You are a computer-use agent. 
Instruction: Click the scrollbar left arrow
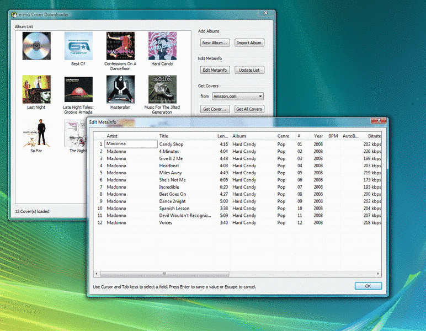(97, 274)
